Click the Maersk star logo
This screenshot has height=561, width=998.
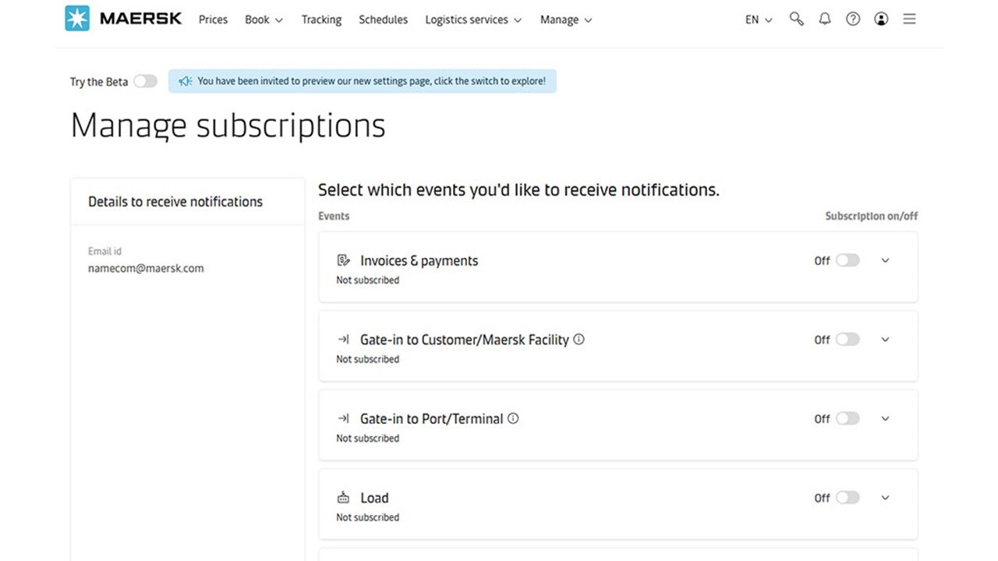77,19
